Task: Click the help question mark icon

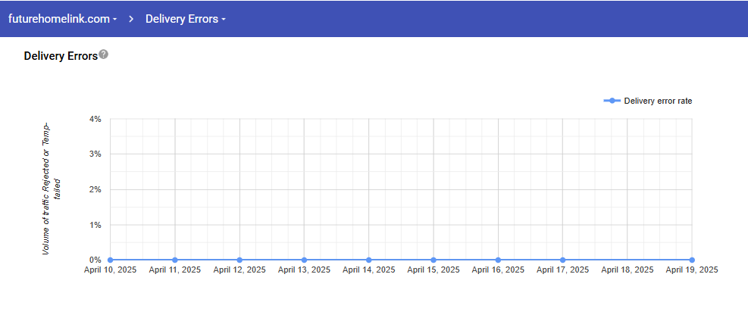Action: click(x=104, y=55)
